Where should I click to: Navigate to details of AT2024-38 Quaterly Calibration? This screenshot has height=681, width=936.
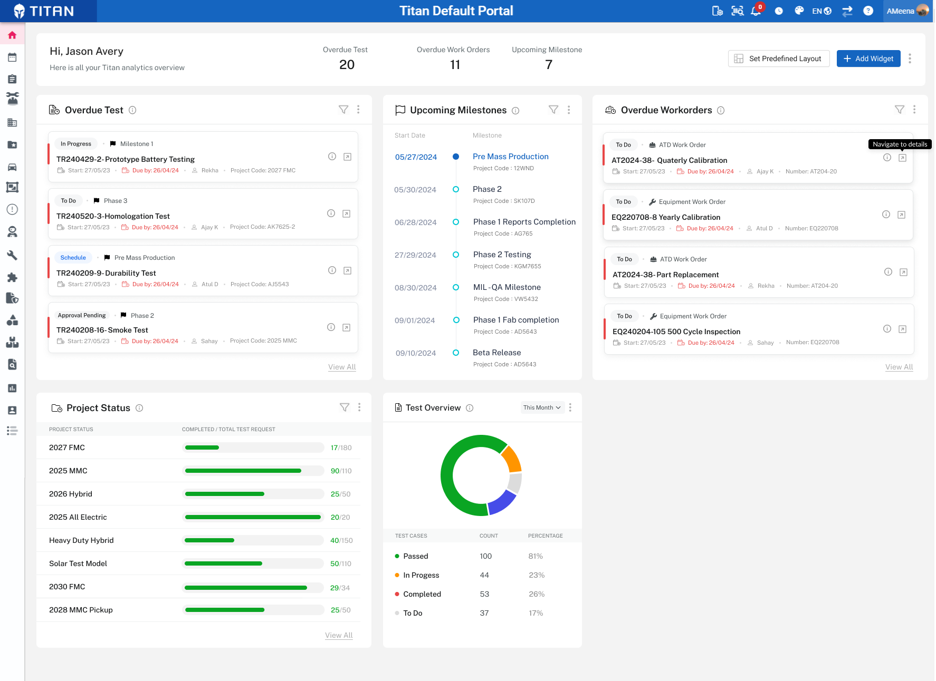coord(902,158)
